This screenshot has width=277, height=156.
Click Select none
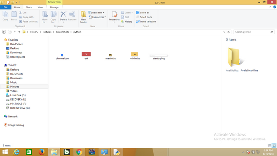pos(144,17)
